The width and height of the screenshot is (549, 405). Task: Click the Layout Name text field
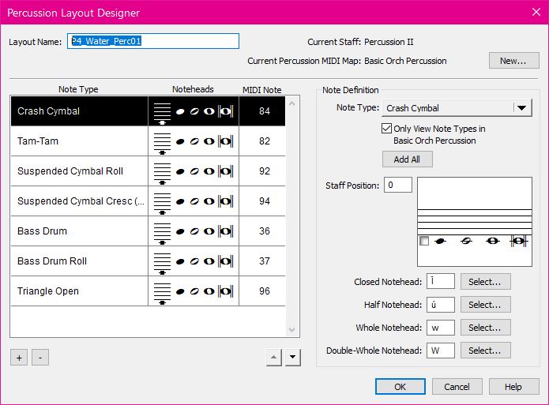(153, 41)
